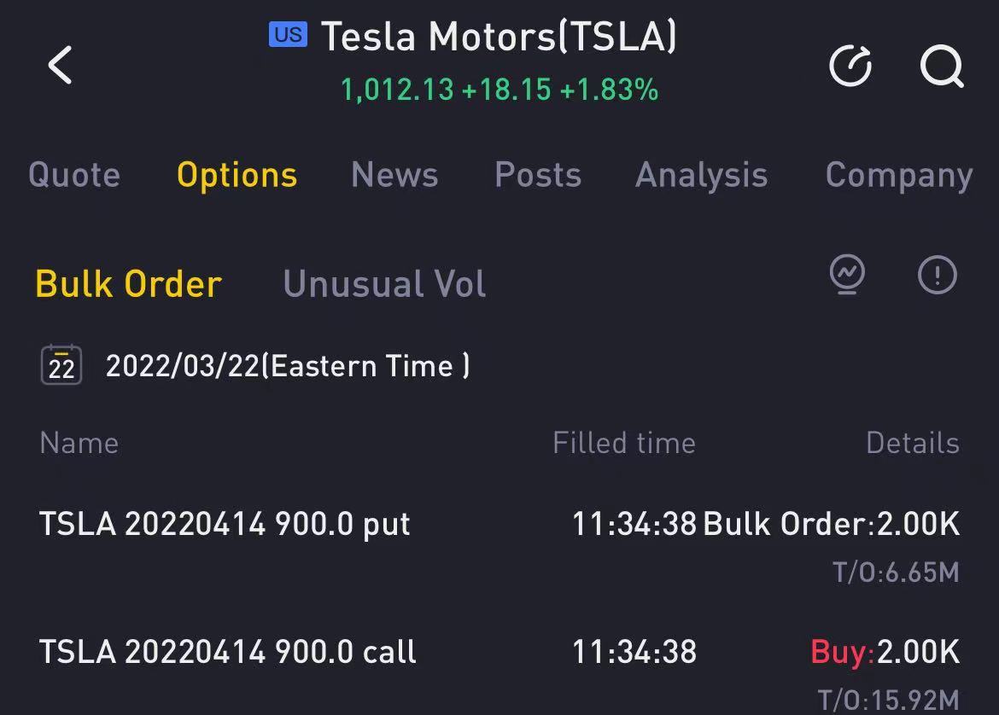999x715 pixels.
Task: Open TSLA 20220414 900.0 put order
Action: (x=225, y=524)
